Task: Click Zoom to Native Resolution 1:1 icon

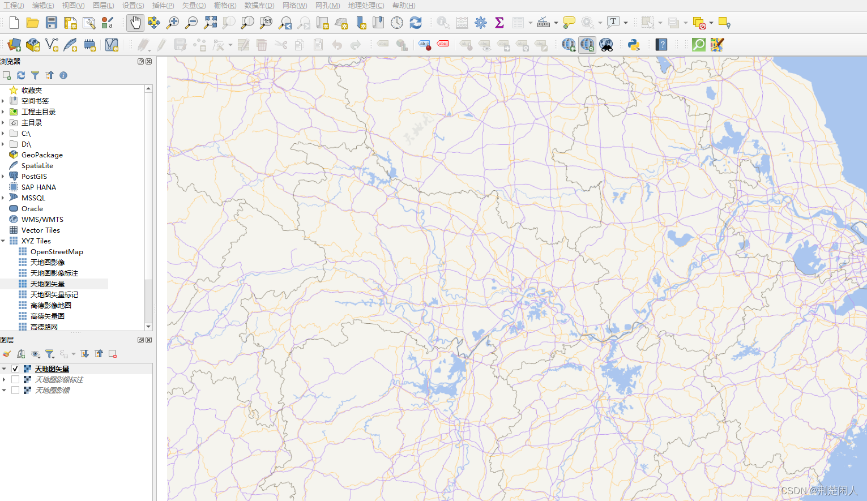Action: [x=266, y=23]
